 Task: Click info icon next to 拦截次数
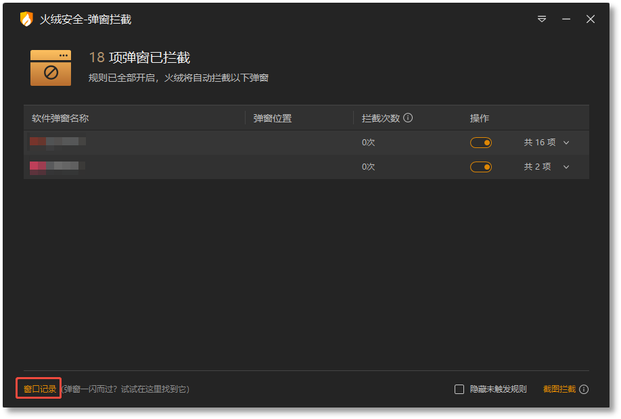point(408,118)
